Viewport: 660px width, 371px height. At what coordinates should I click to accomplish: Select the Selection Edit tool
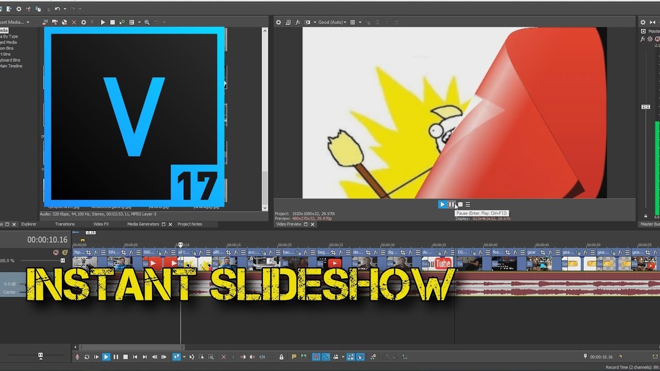[x=202, y=357]
